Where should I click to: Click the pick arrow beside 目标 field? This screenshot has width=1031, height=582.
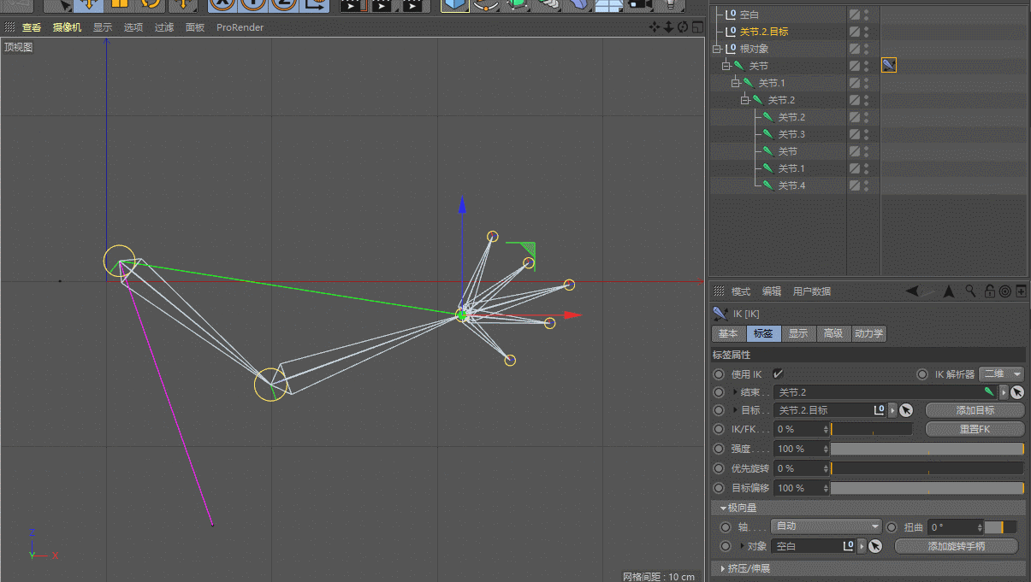pos(906,410)
